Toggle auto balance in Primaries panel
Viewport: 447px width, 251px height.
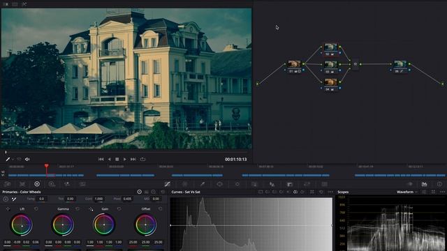click(6, 199)
